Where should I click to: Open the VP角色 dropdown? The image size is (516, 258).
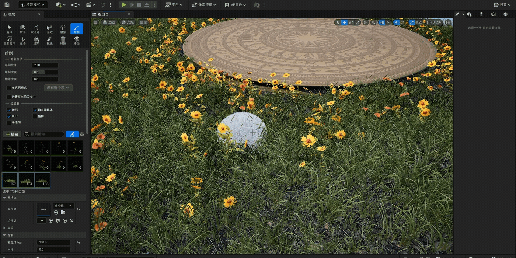click(235, 5)
